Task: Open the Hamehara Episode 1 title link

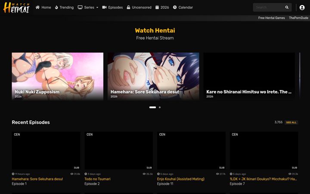Action: point(37,179)
